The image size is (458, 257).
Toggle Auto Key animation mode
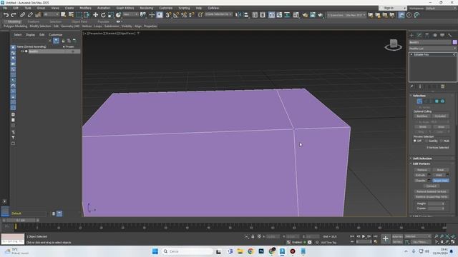click(x=398, y=236)
